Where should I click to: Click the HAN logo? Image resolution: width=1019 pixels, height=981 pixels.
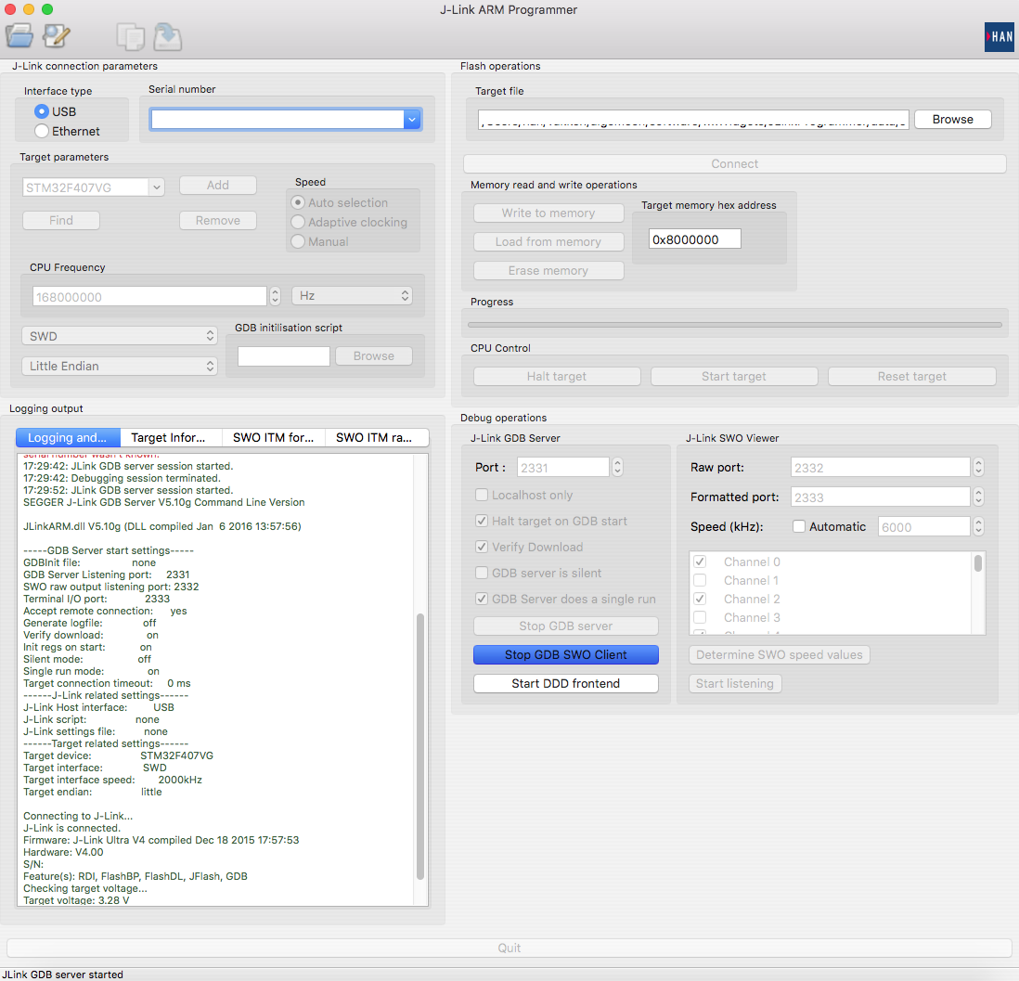999,36
